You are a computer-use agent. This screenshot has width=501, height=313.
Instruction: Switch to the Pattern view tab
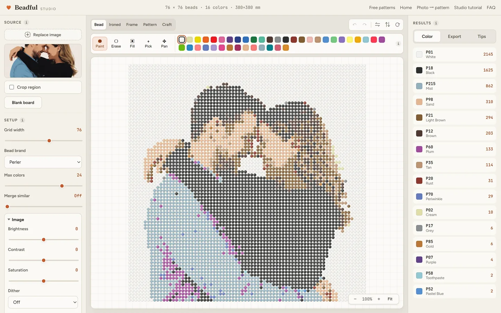point(150,25)
